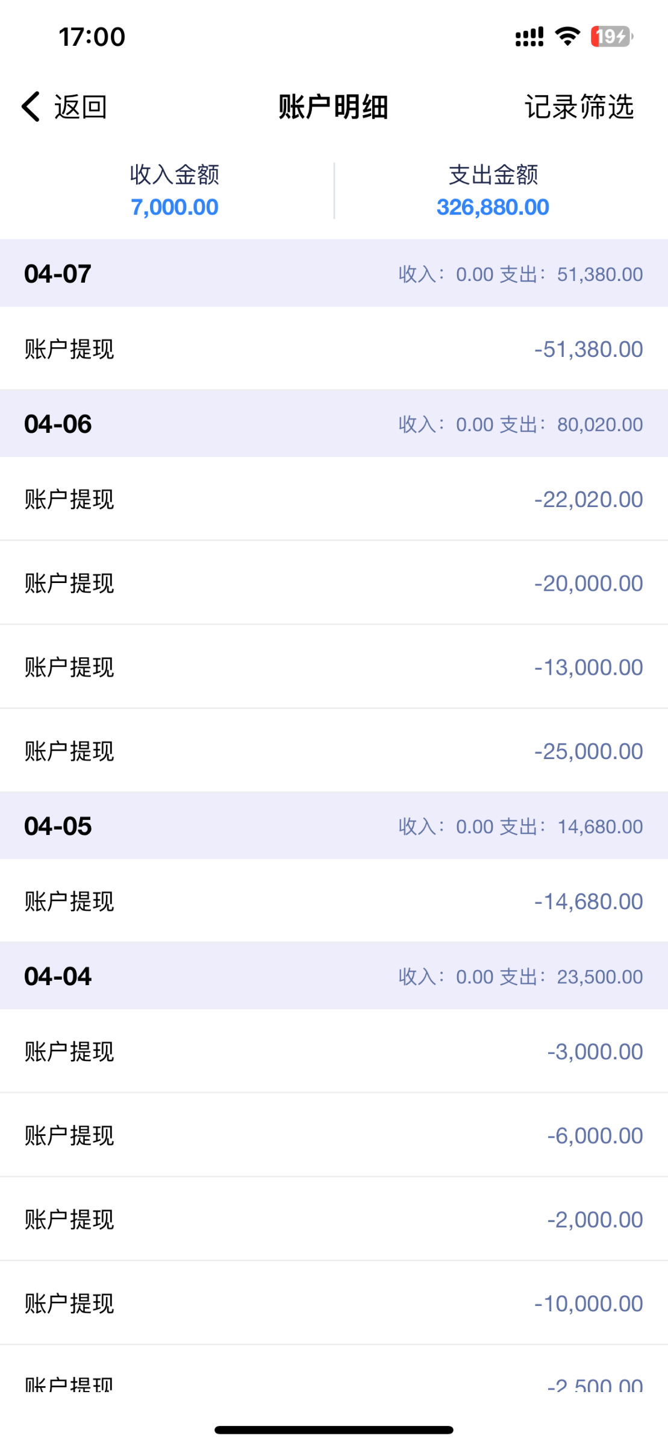The height and width of the screenshot is (1447, 668).
Task: Tap the 04-04 date section header
Action: click(334, 976)
